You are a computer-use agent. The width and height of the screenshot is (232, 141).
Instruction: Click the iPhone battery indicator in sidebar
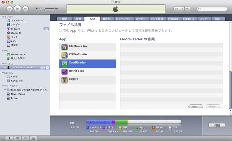(42, 68)
